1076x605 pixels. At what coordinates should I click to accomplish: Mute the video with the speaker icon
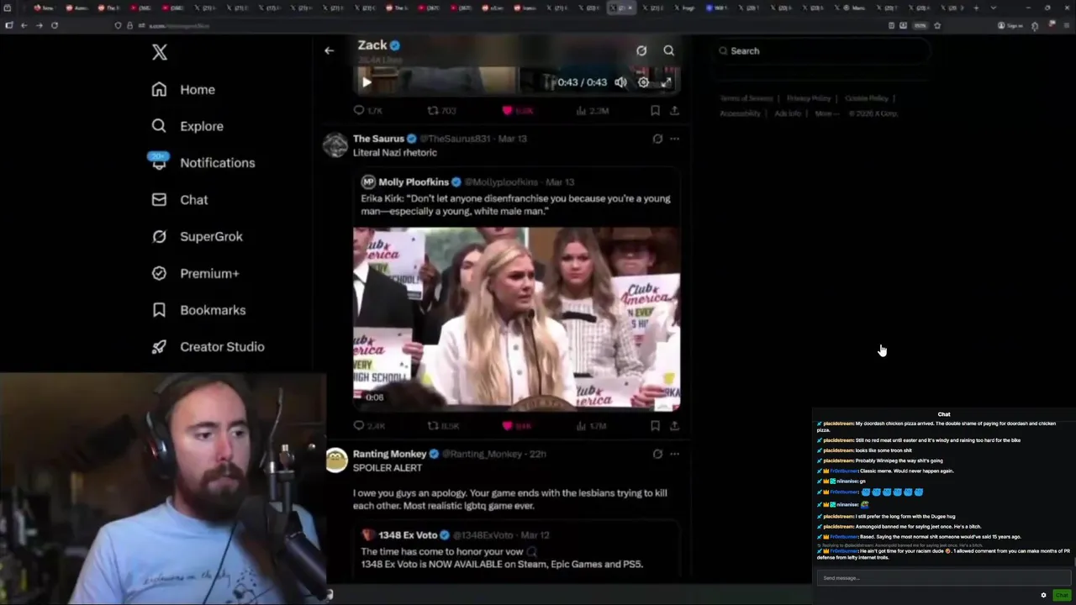pos(620,82)
